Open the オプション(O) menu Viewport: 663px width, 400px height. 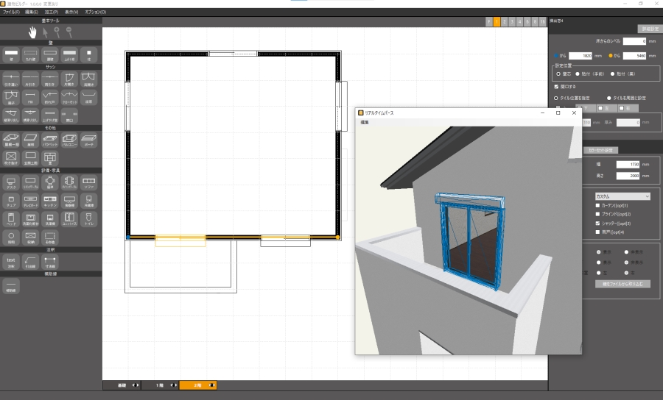[x=95, y=12]
